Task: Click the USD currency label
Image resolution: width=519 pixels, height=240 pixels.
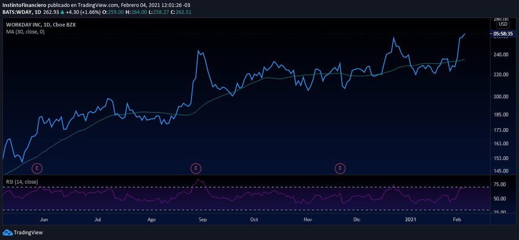Action: click(503, 25)
